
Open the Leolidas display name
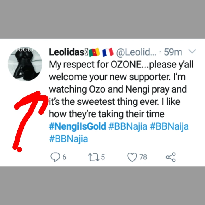(66, 52)
